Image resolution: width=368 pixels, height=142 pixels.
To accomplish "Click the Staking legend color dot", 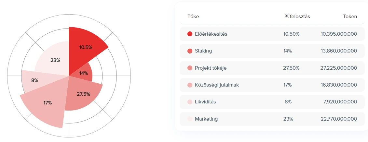I will pyautogui.click(x=190, y=51).
